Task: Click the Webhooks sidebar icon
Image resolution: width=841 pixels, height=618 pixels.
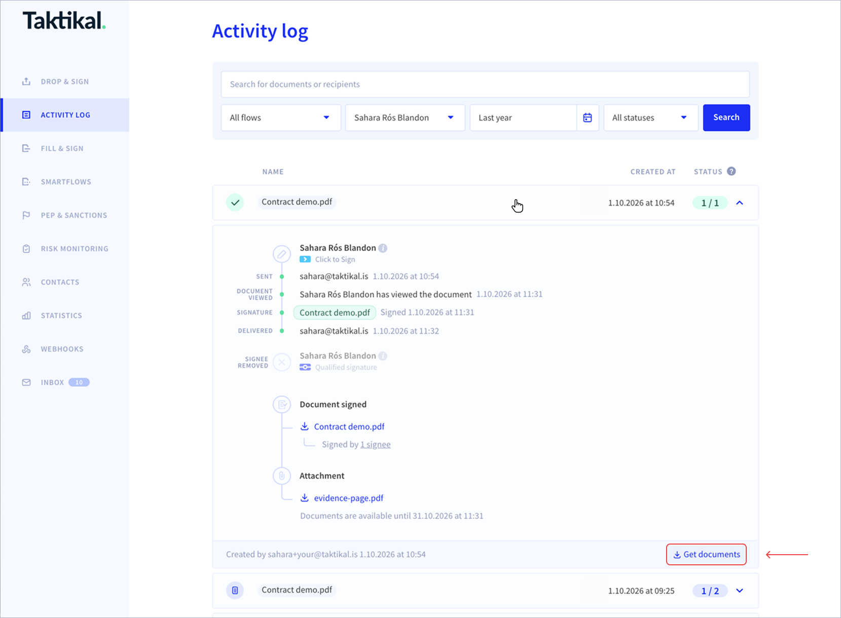Action: tap(26, 349)
